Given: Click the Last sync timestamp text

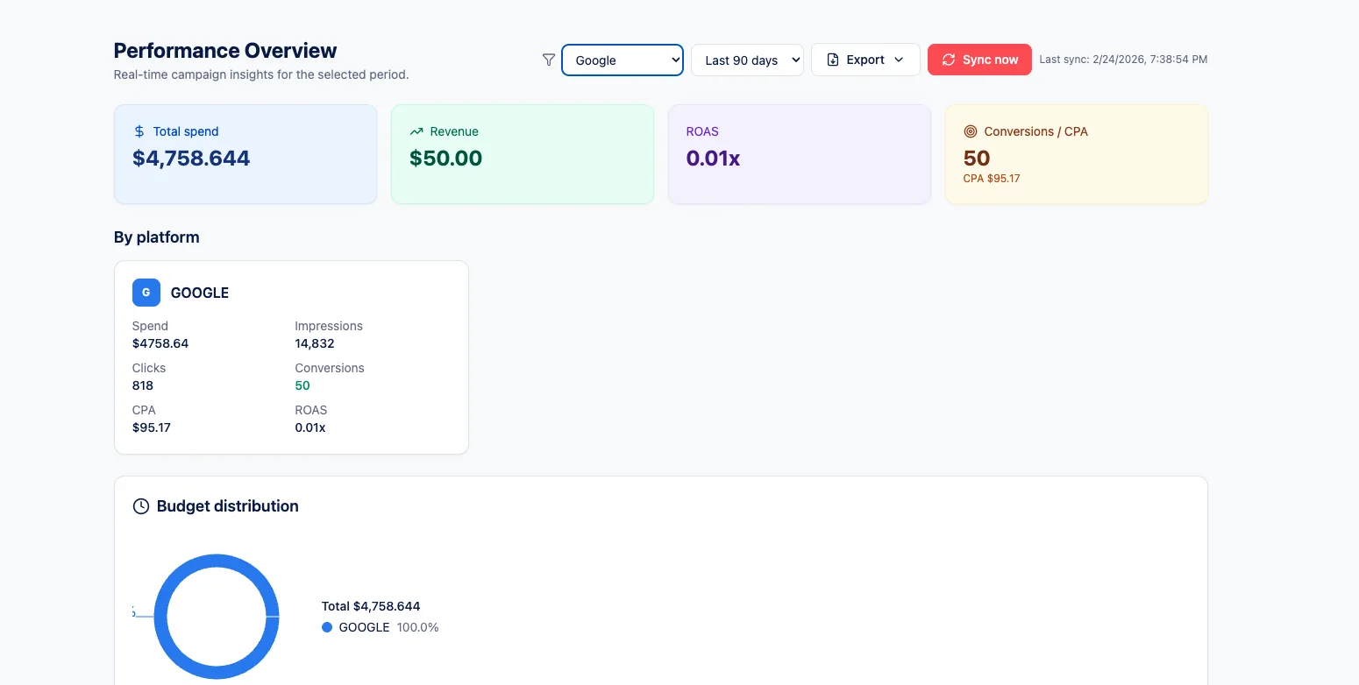Looking at the screenshot, I should click(x=1123, y=60).
